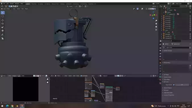Image resolution: width=192 pixels, height=108 pixels.
Task: Select the Scale tool
Action: coord(3,27)
